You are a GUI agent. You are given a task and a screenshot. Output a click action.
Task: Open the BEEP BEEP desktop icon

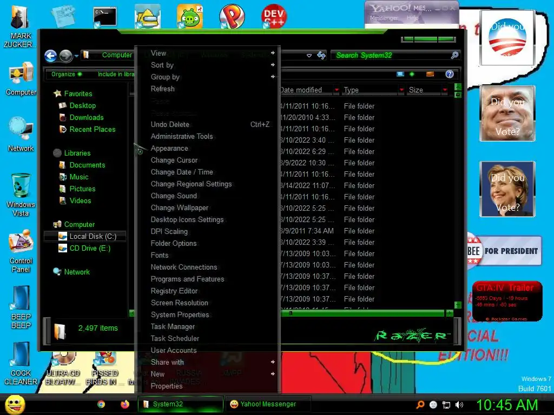click(x=21, y=307)
